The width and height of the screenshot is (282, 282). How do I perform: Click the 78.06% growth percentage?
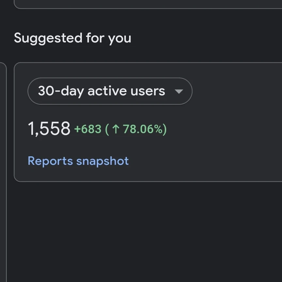(143, 129)
